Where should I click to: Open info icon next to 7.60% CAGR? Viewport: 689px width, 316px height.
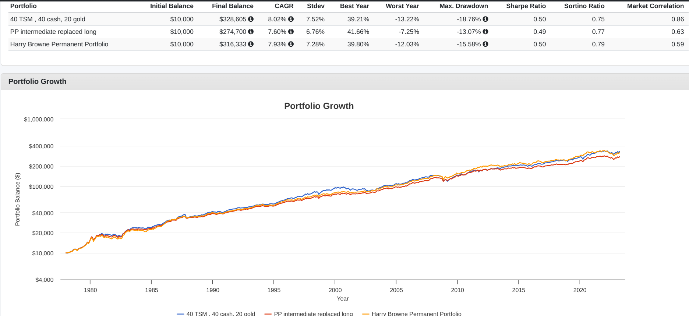point(291,32)
